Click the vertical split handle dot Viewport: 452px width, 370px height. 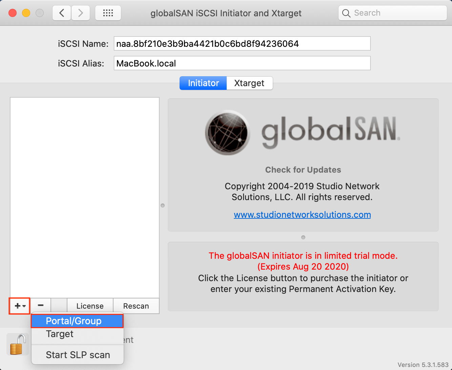coord(163,206)
